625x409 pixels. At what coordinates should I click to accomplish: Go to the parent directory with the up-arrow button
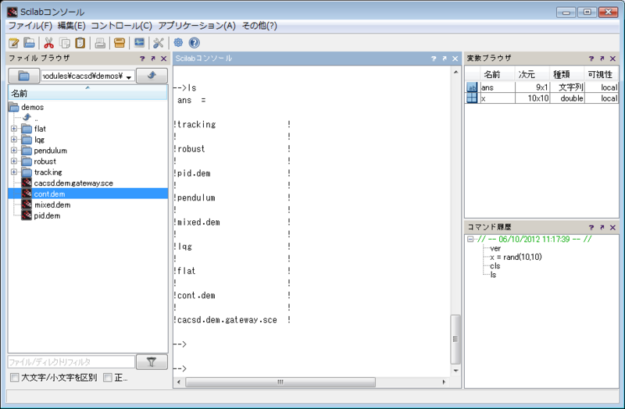click(152, 75)
